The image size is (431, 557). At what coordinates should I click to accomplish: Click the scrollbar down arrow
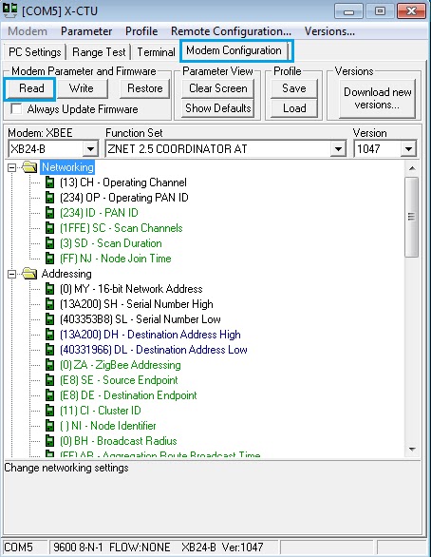tap(412, 450)
